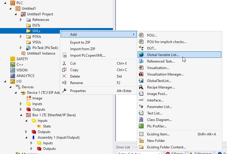Click the Parameter List icon
Viewport: 227px width, 154px height.
coord(141,107)
